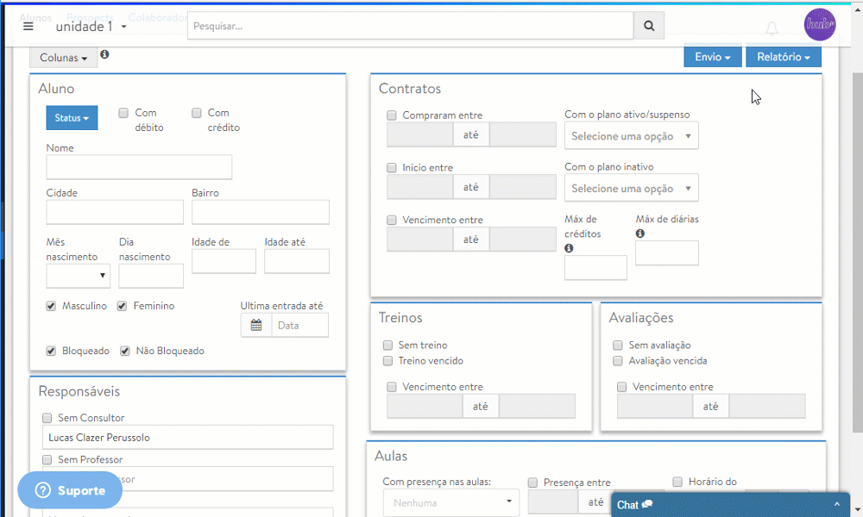
Task: Tick the Sem treino checkbox
Action: click(387, 346)
